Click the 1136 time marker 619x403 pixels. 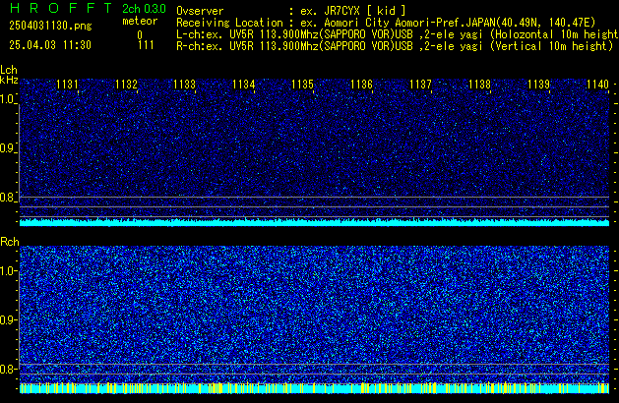point(361,85)
